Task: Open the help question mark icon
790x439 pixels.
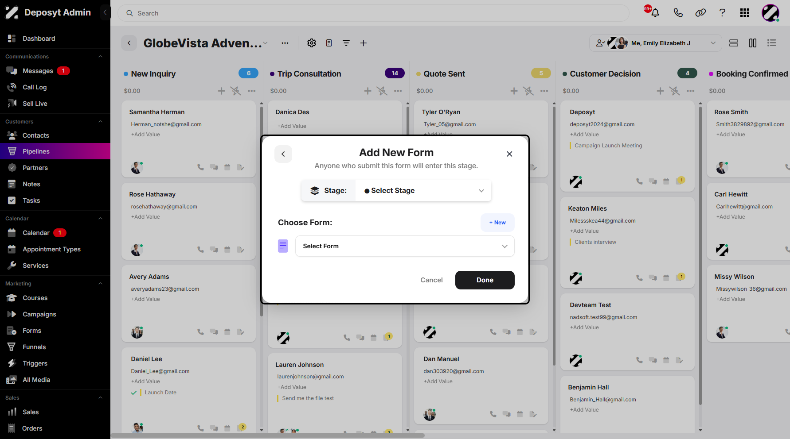Action: tap(722, 13)
